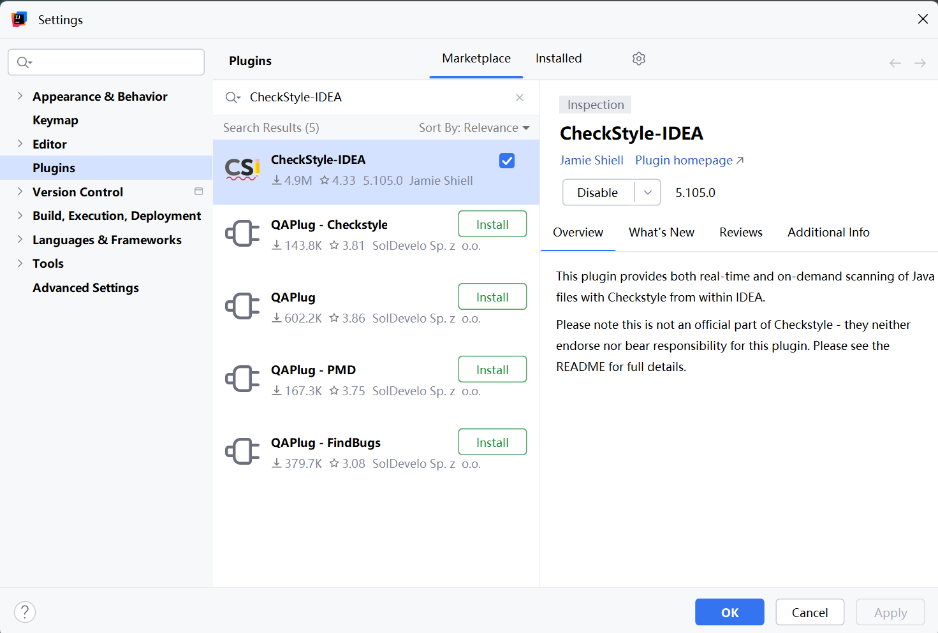
Task: Click the CheckStyle-IDEA CS logo icon
Action: tap(242, 170)
